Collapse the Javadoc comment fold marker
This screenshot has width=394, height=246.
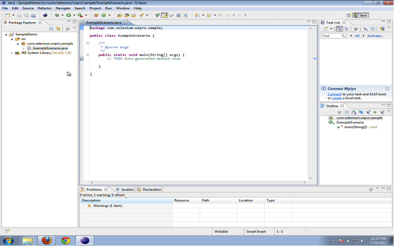pyautogui.click(x=87, y=43)
